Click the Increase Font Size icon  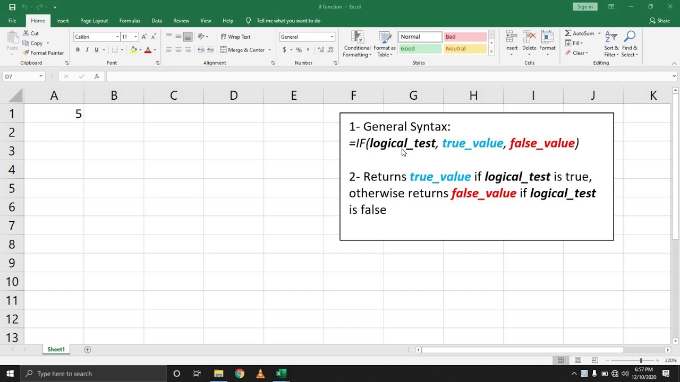144,37
